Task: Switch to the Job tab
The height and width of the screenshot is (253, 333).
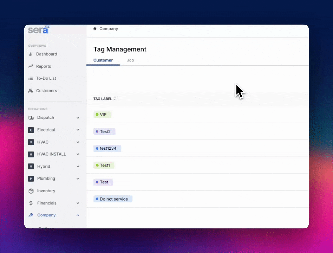Action: click(130, 60)
